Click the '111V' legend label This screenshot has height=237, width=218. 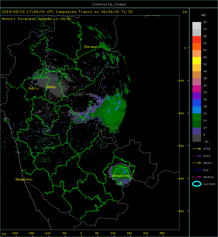tap(207, 156)
